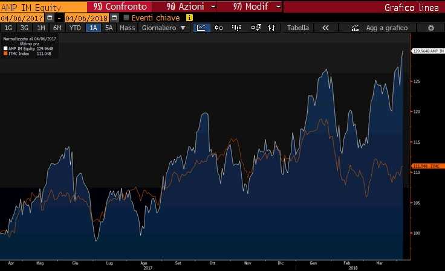Click the Agg a grafico chart icon
This screenshot has height=271, width=445.
[x=355, y=28]
